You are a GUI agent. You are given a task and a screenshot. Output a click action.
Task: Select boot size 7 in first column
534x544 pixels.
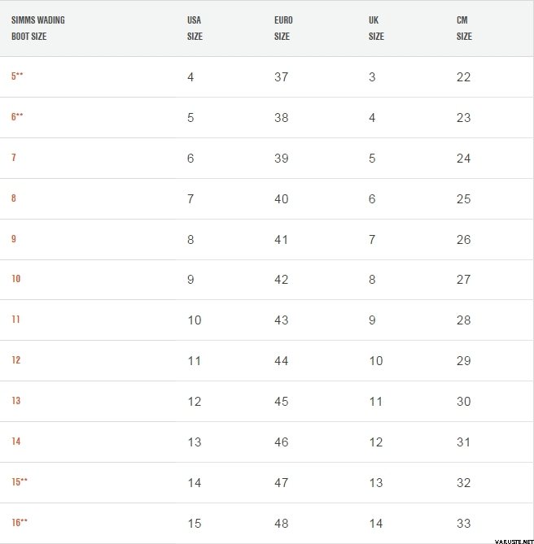pyautogui.click(x=14, y=158)
